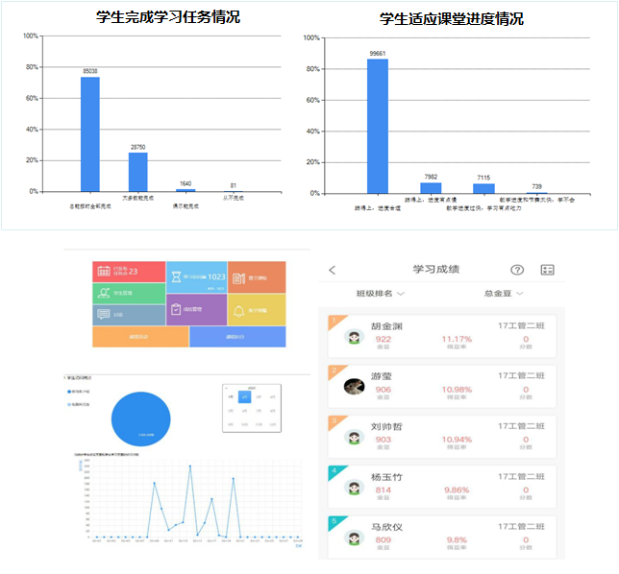Image resolution: width=619 pixels, height=574 pixels.
Task: Click the clipboard checkmark icon on the purple tile
Action: pyautogui.click(x=176, y=309)
